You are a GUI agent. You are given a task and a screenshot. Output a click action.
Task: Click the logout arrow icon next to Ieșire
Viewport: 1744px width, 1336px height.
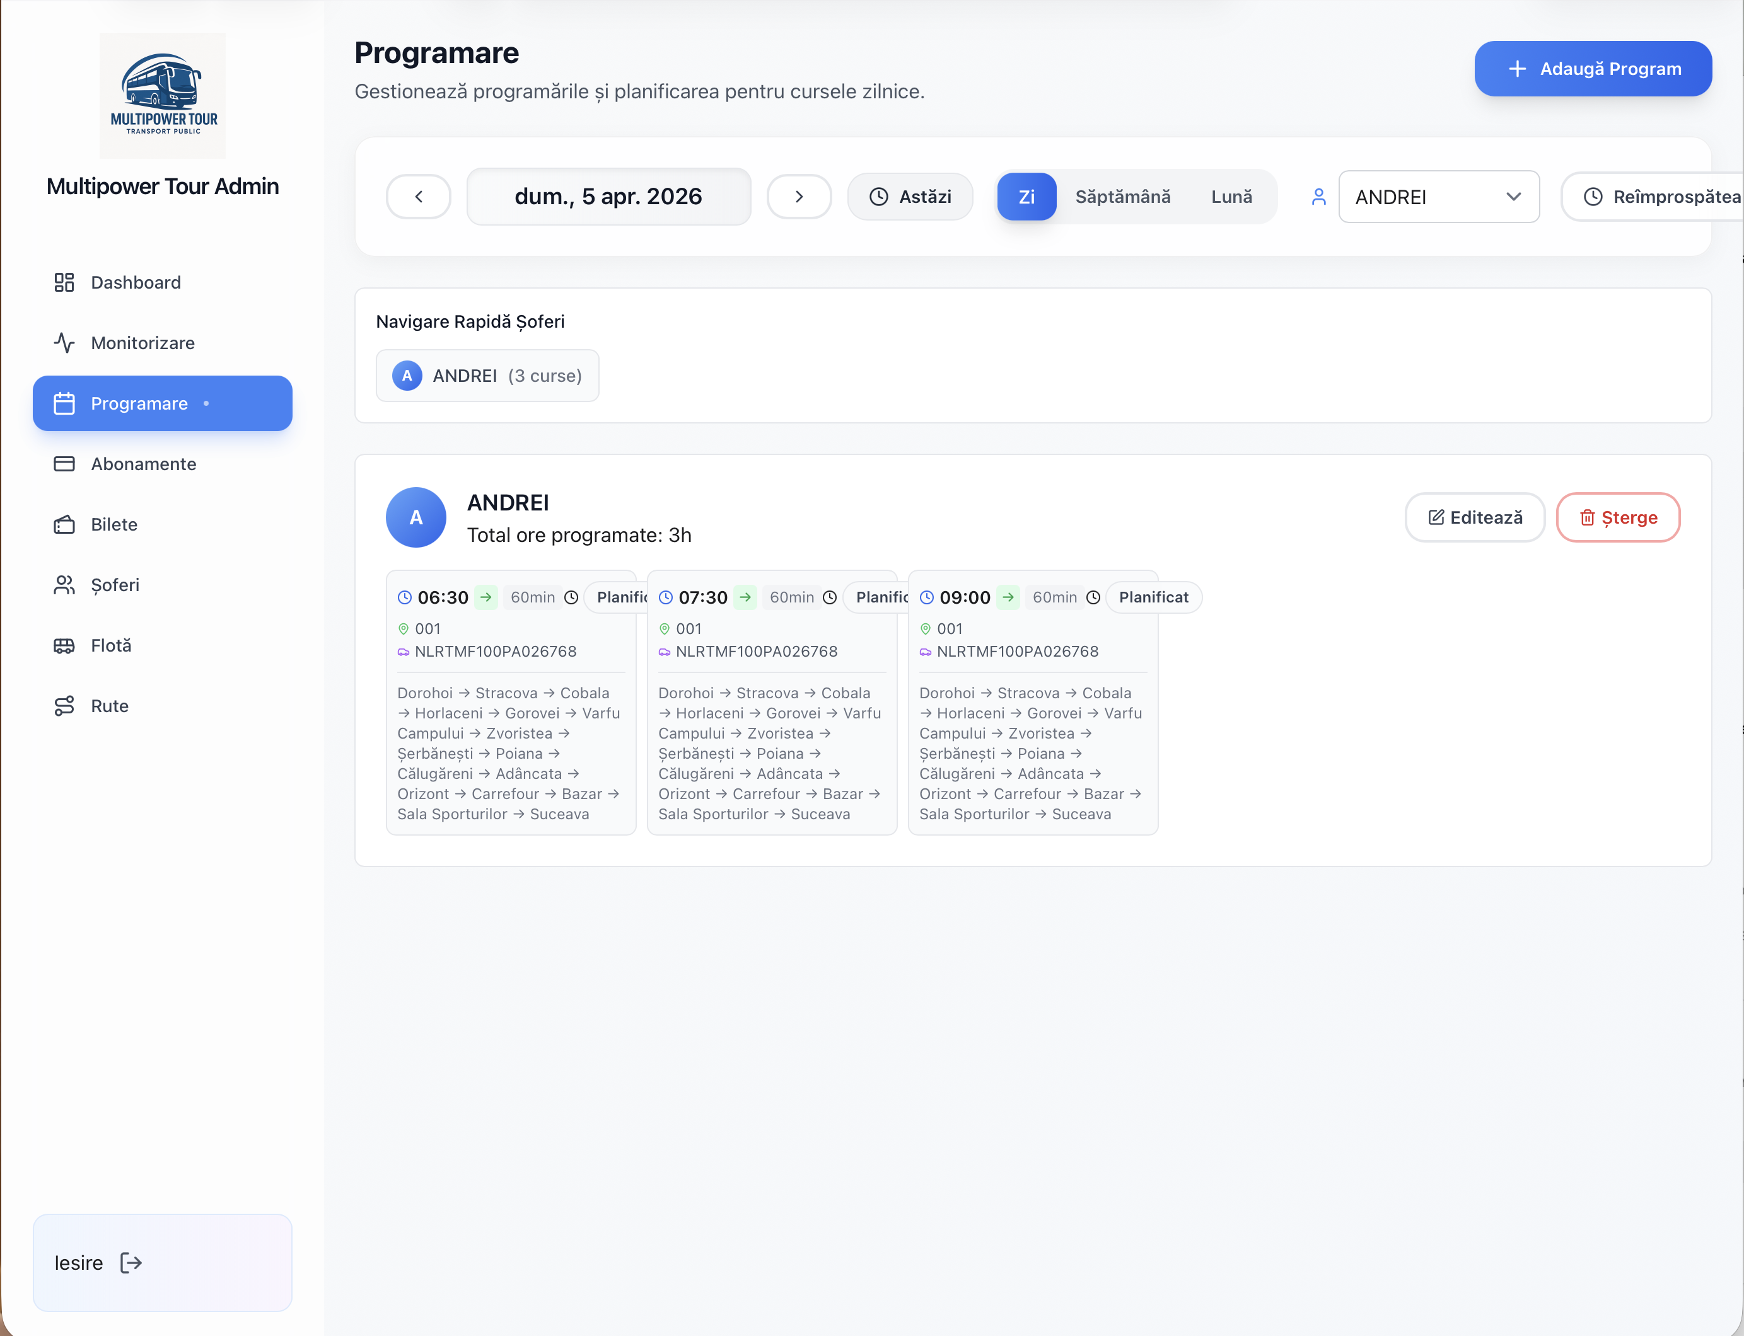[131, 1262]
